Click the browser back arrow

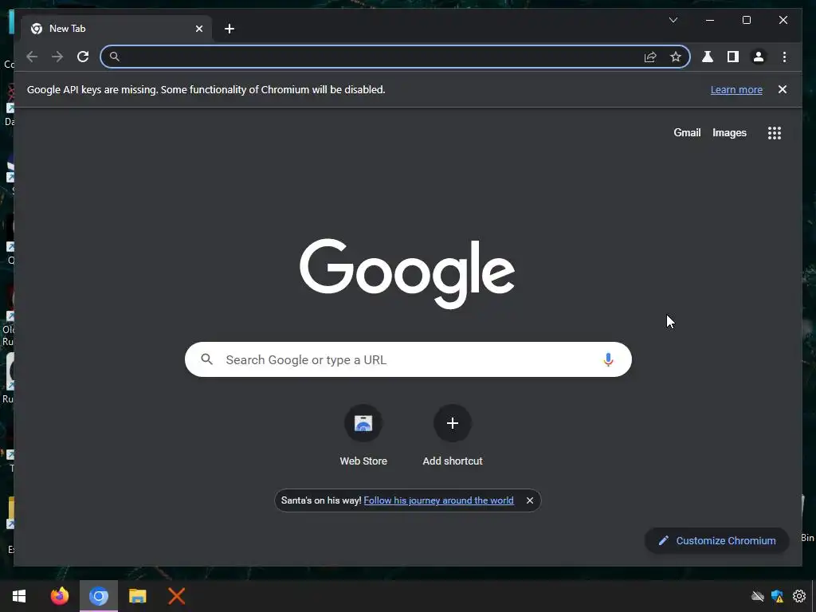(32, 57)
